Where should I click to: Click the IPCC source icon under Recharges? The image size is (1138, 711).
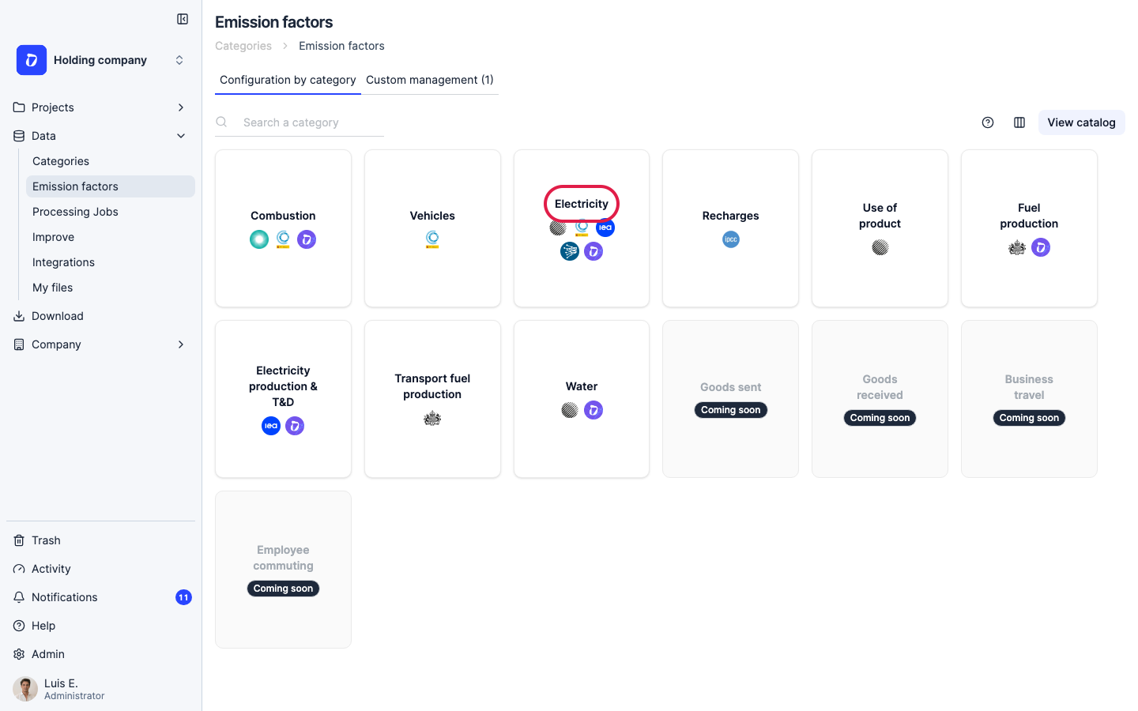(731, 239)
